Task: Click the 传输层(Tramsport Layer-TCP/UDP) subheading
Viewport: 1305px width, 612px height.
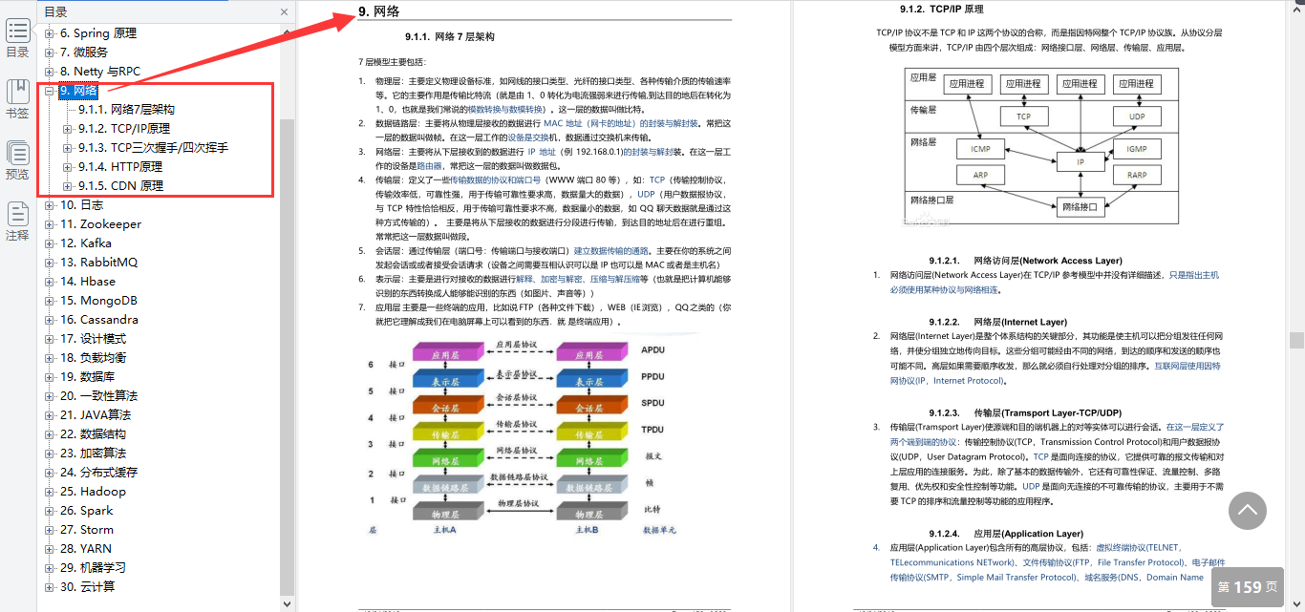Action: 1048,412
